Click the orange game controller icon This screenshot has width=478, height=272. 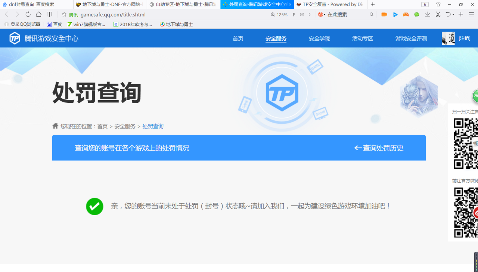(406, 14)
